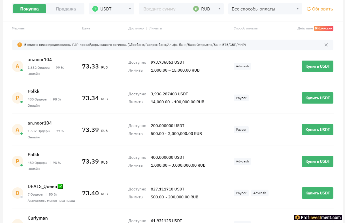Click the green verified checkmark by DEALS_Queen
This screenshot has width=345, height=223.
[x=60, y=186]
